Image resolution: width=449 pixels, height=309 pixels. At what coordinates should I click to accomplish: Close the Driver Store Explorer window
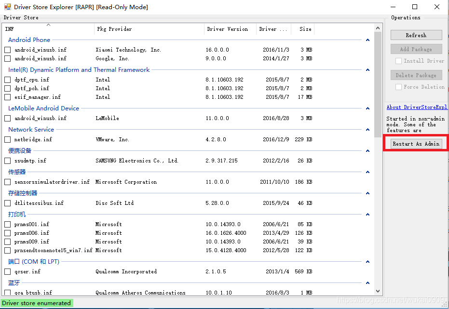click(436, 7)
